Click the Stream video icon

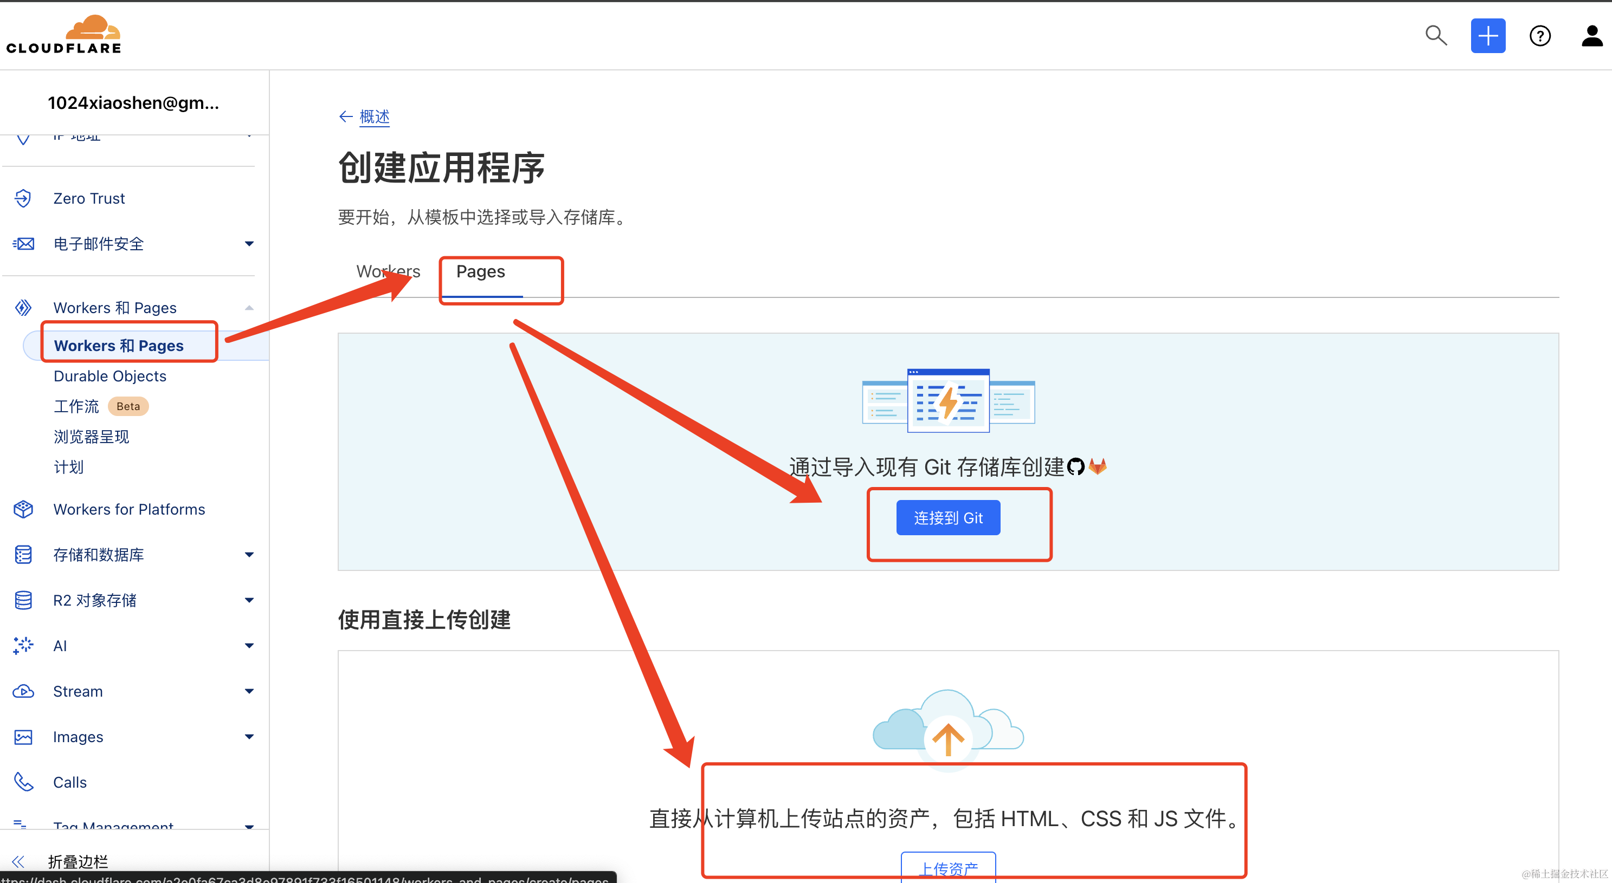click(23, 691)
